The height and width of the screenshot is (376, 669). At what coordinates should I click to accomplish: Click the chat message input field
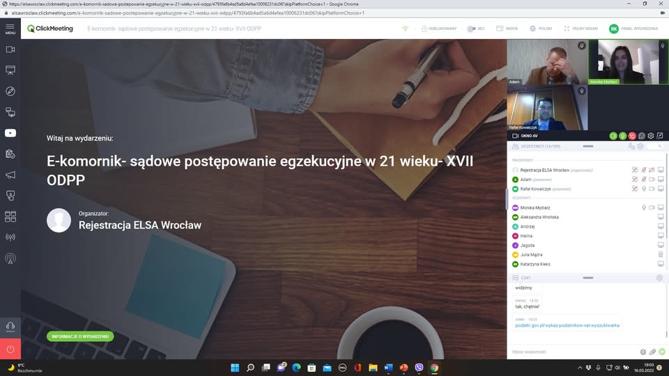pos(574,352)
